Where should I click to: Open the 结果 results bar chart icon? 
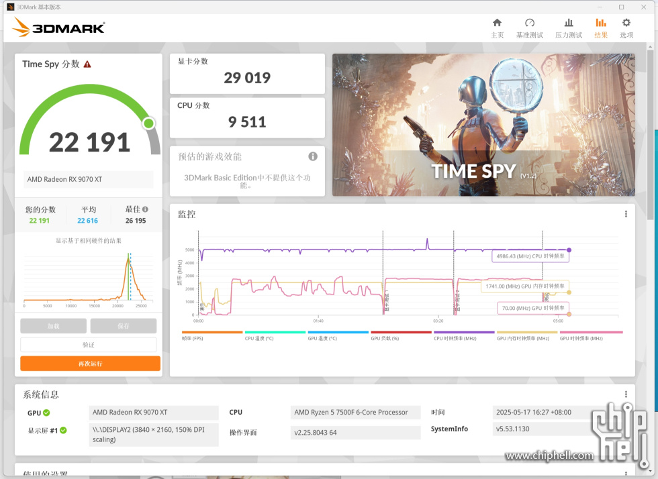(x=601, y=23)
